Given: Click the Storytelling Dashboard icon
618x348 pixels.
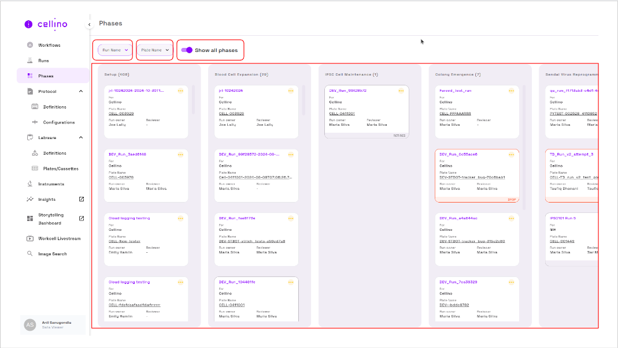Looking at the screenshot, I should 30,218.
